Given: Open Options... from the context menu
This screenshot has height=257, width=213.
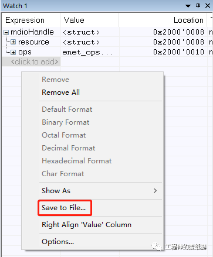Looking at the screenshot, I should (58, 242).
